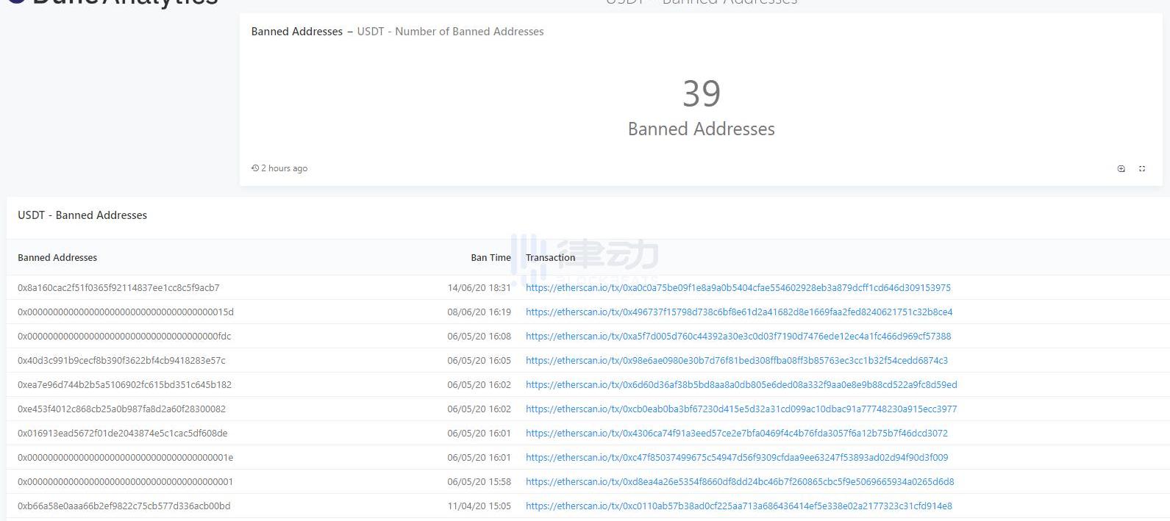This screenshot has height=521, width=1170.
Task: Sort by the Transaction column header
Action: tap(550, 257)
